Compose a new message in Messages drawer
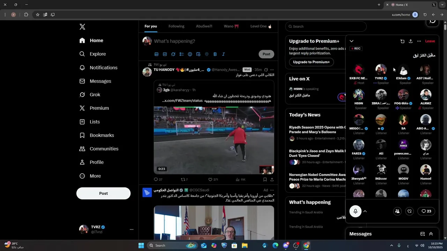 [x=423, y=234]
